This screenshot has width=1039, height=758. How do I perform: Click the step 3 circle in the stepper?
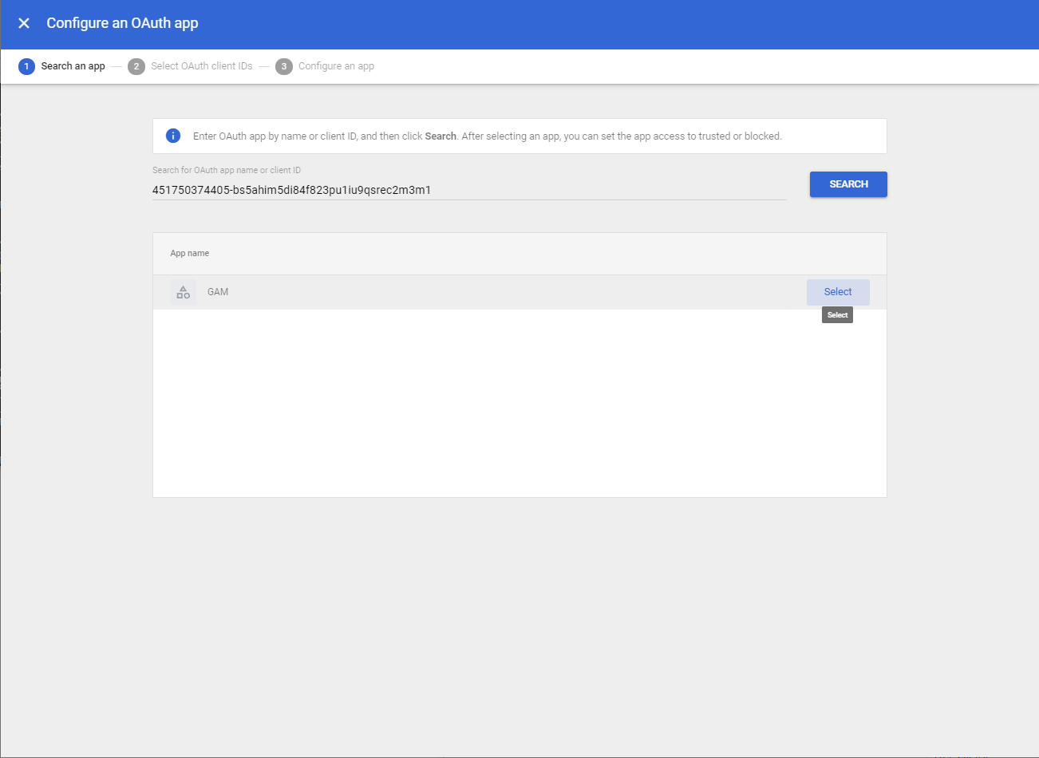click(x=284, y=66)
